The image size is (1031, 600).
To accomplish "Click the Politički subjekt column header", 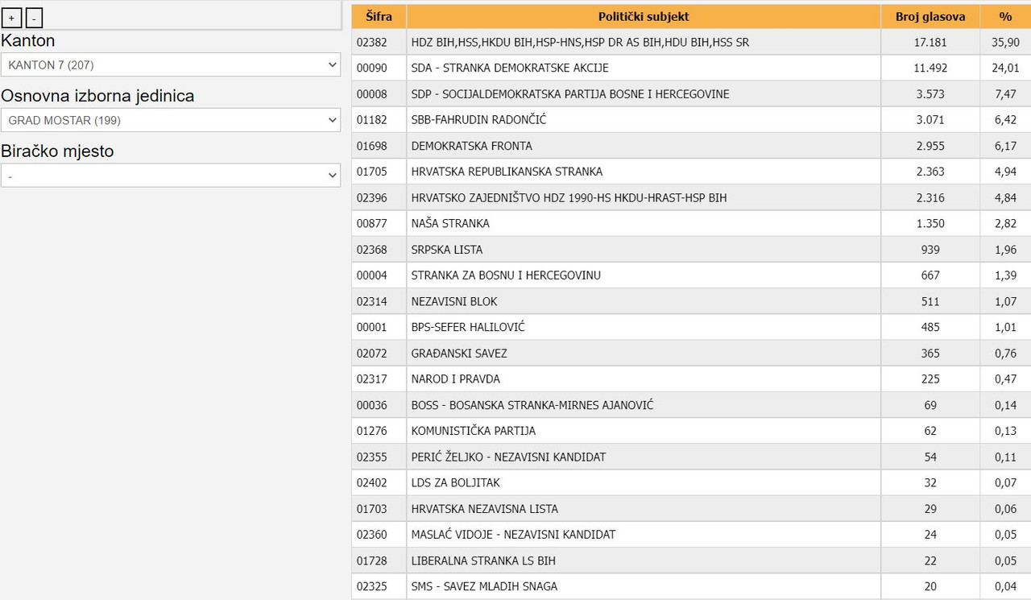I will [644, 16].
